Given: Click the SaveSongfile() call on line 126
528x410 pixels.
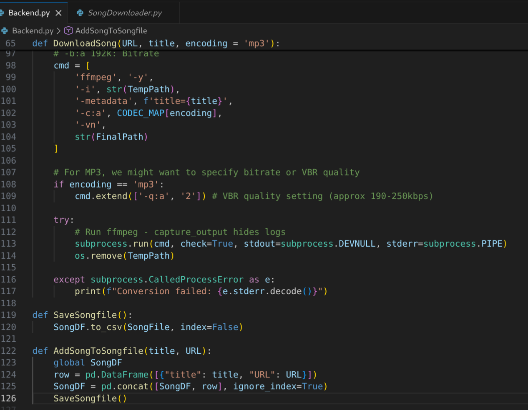Looking at the screenshot, I should (90, 398).
